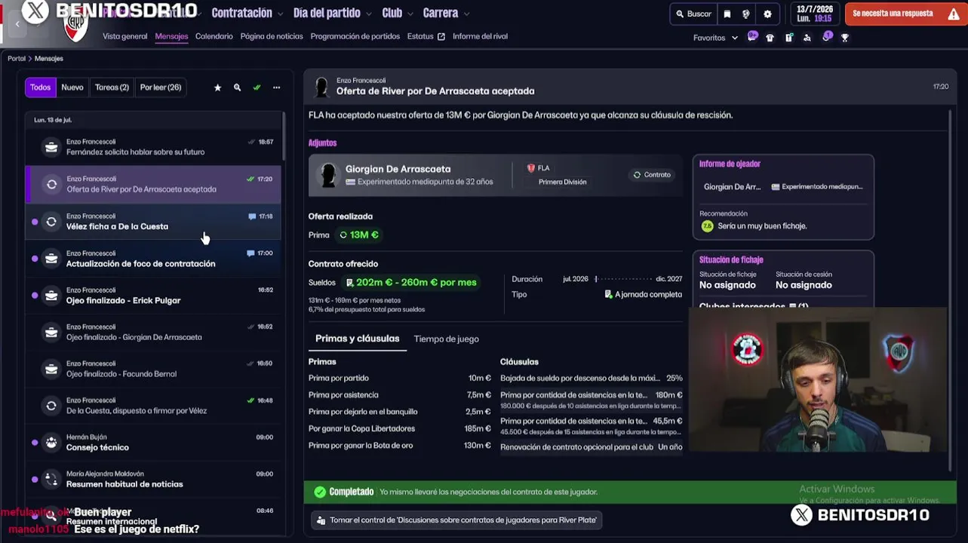968x543 pixels.
Task: Open the trophy competitions favorite icon
Action: pos(845,38)
